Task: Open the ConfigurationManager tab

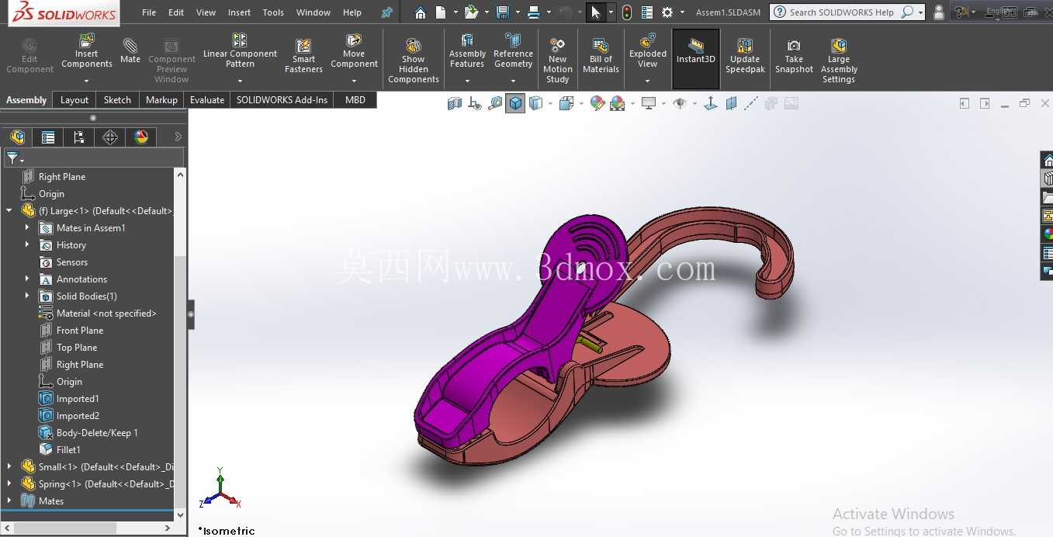Action: click(79, 137)
